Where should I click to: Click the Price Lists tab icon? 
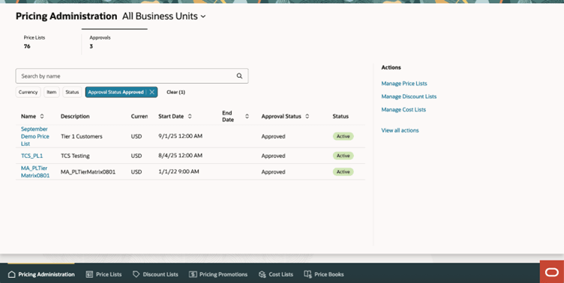point(89,274)
